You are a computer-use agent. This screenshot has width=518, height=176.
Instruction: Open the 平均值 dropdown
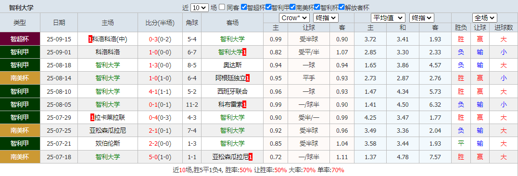tap(388, 18)
